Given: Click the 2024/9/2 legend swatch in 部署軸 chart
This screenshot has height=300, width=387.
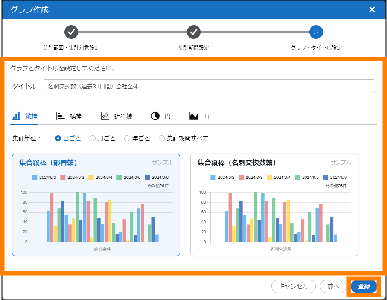Looking at the screenshot, I should [35, 177].
